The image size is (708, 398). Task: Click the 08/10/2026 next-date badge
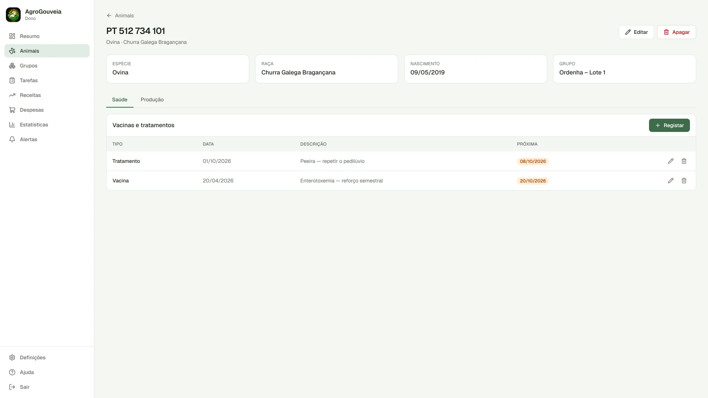tap(532, 161)
